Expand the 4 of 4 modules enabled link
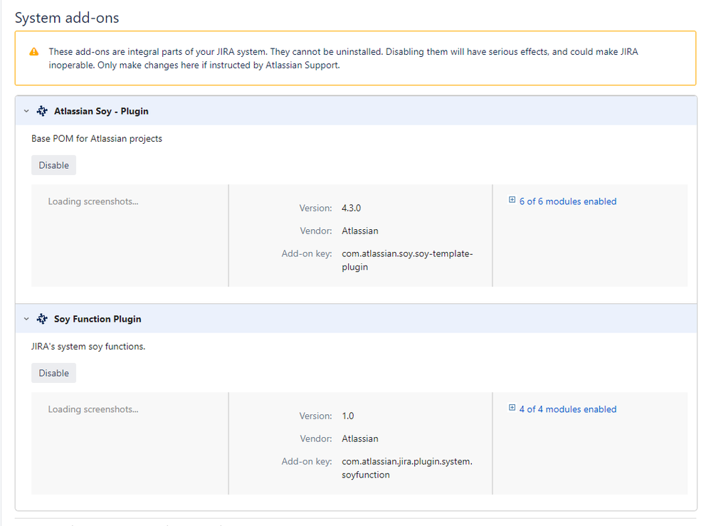711x526 pixels. pyautogui.click(x=568, y=409)
